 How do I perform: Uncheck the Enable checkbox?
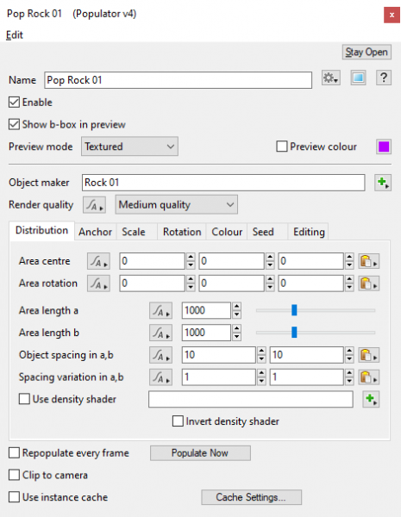(x=14, y=103)
